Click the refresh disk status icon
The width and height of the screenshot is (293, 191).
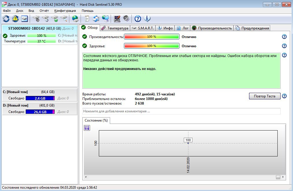[6, 19]
